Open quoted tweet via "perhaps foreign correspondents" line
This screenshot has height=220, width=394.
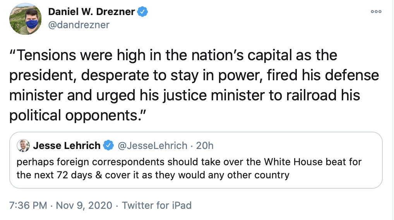click(x=189, y=162)
